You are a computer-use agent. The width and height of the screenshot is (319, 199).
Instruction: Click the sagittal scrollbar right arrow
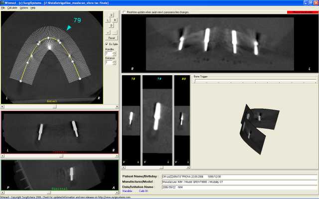[x=117, y=193]
